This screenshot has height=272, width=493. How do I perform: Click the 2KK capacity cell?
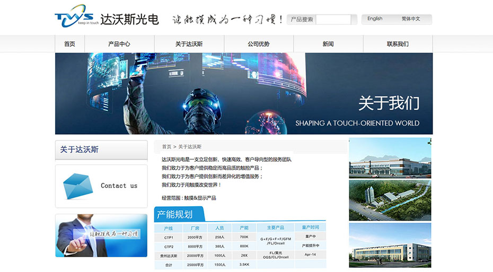(244, 256)
